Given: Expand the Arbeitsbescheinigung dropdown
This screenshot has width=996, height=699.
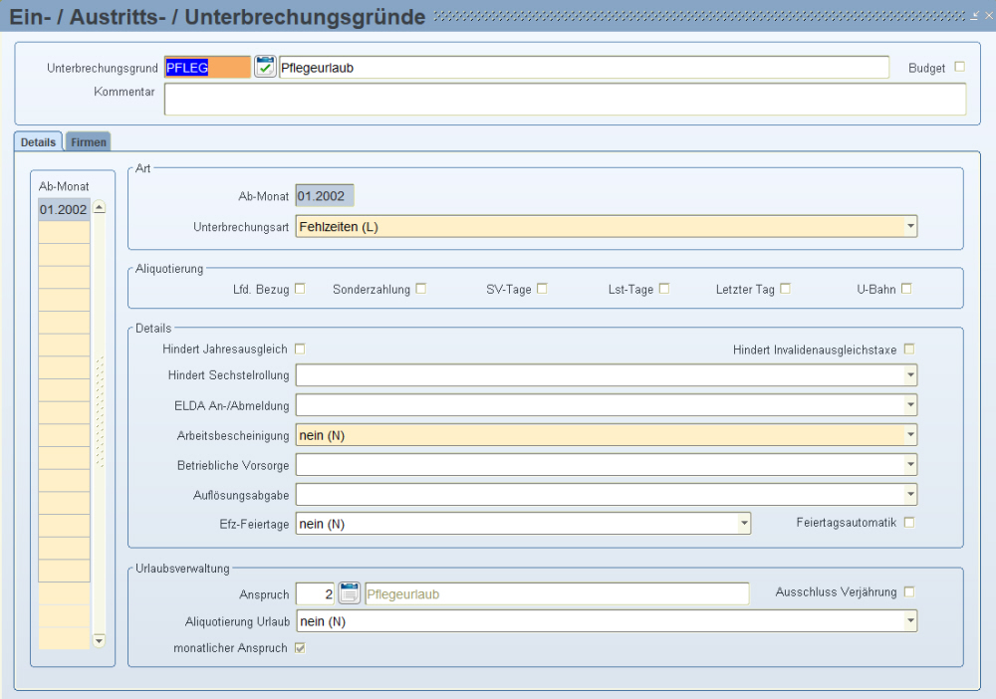Looking at the screenshot, I should pos(910,435).
